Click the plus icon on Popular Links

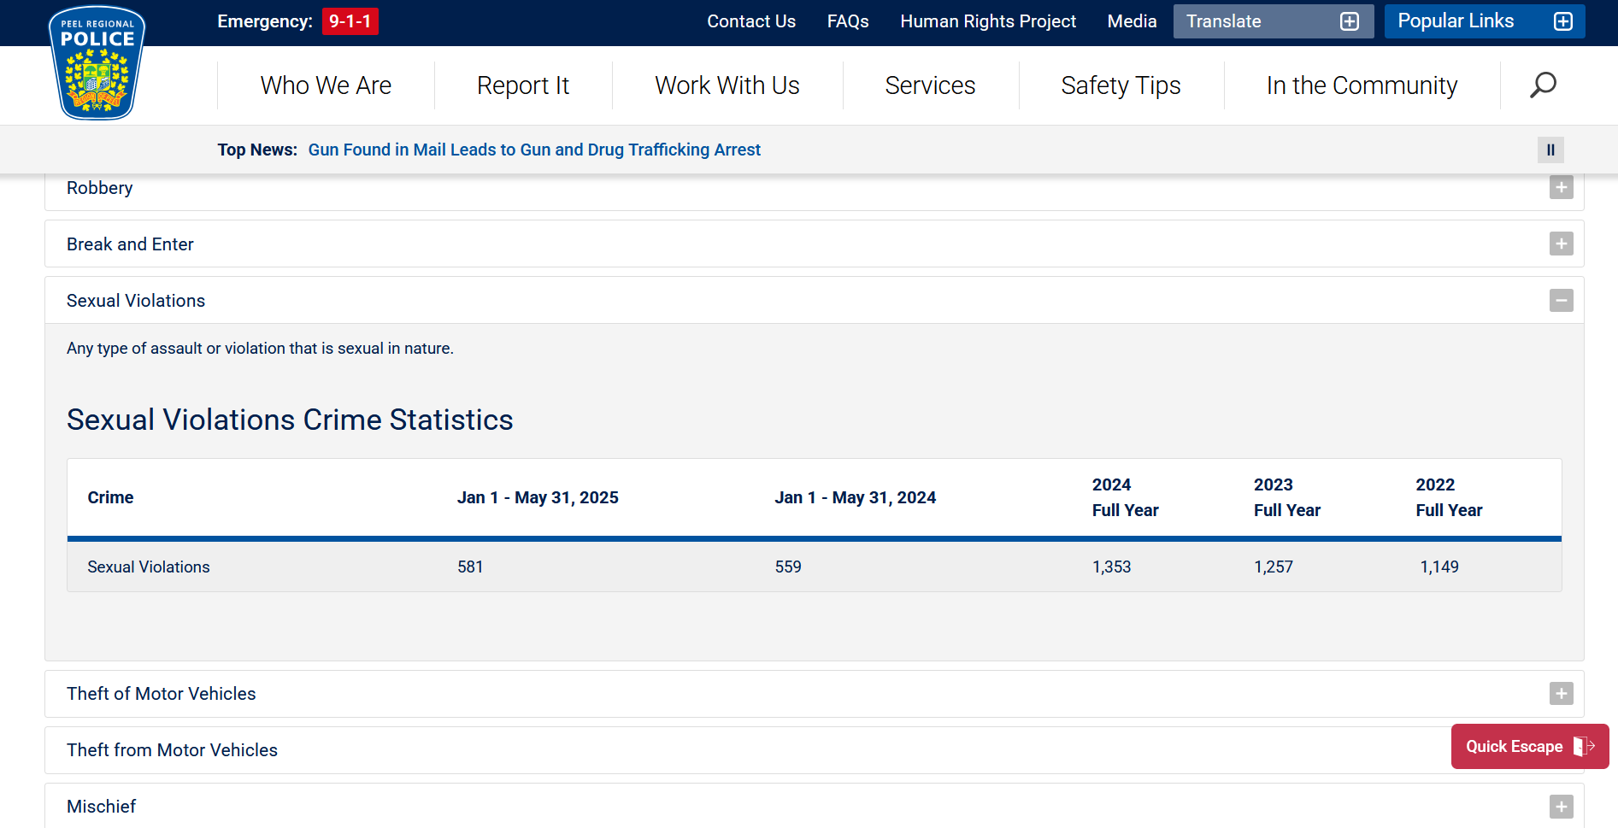[x=1563, y=21]
